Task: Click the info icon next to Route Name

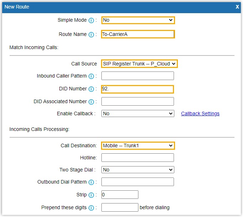Action: 91,35
